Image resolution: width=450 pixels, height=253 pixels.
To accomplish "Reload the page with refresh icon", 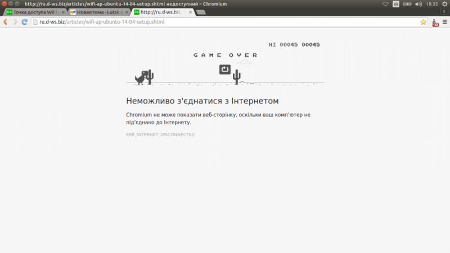I will pyautogui.click(x=25, y=22).
